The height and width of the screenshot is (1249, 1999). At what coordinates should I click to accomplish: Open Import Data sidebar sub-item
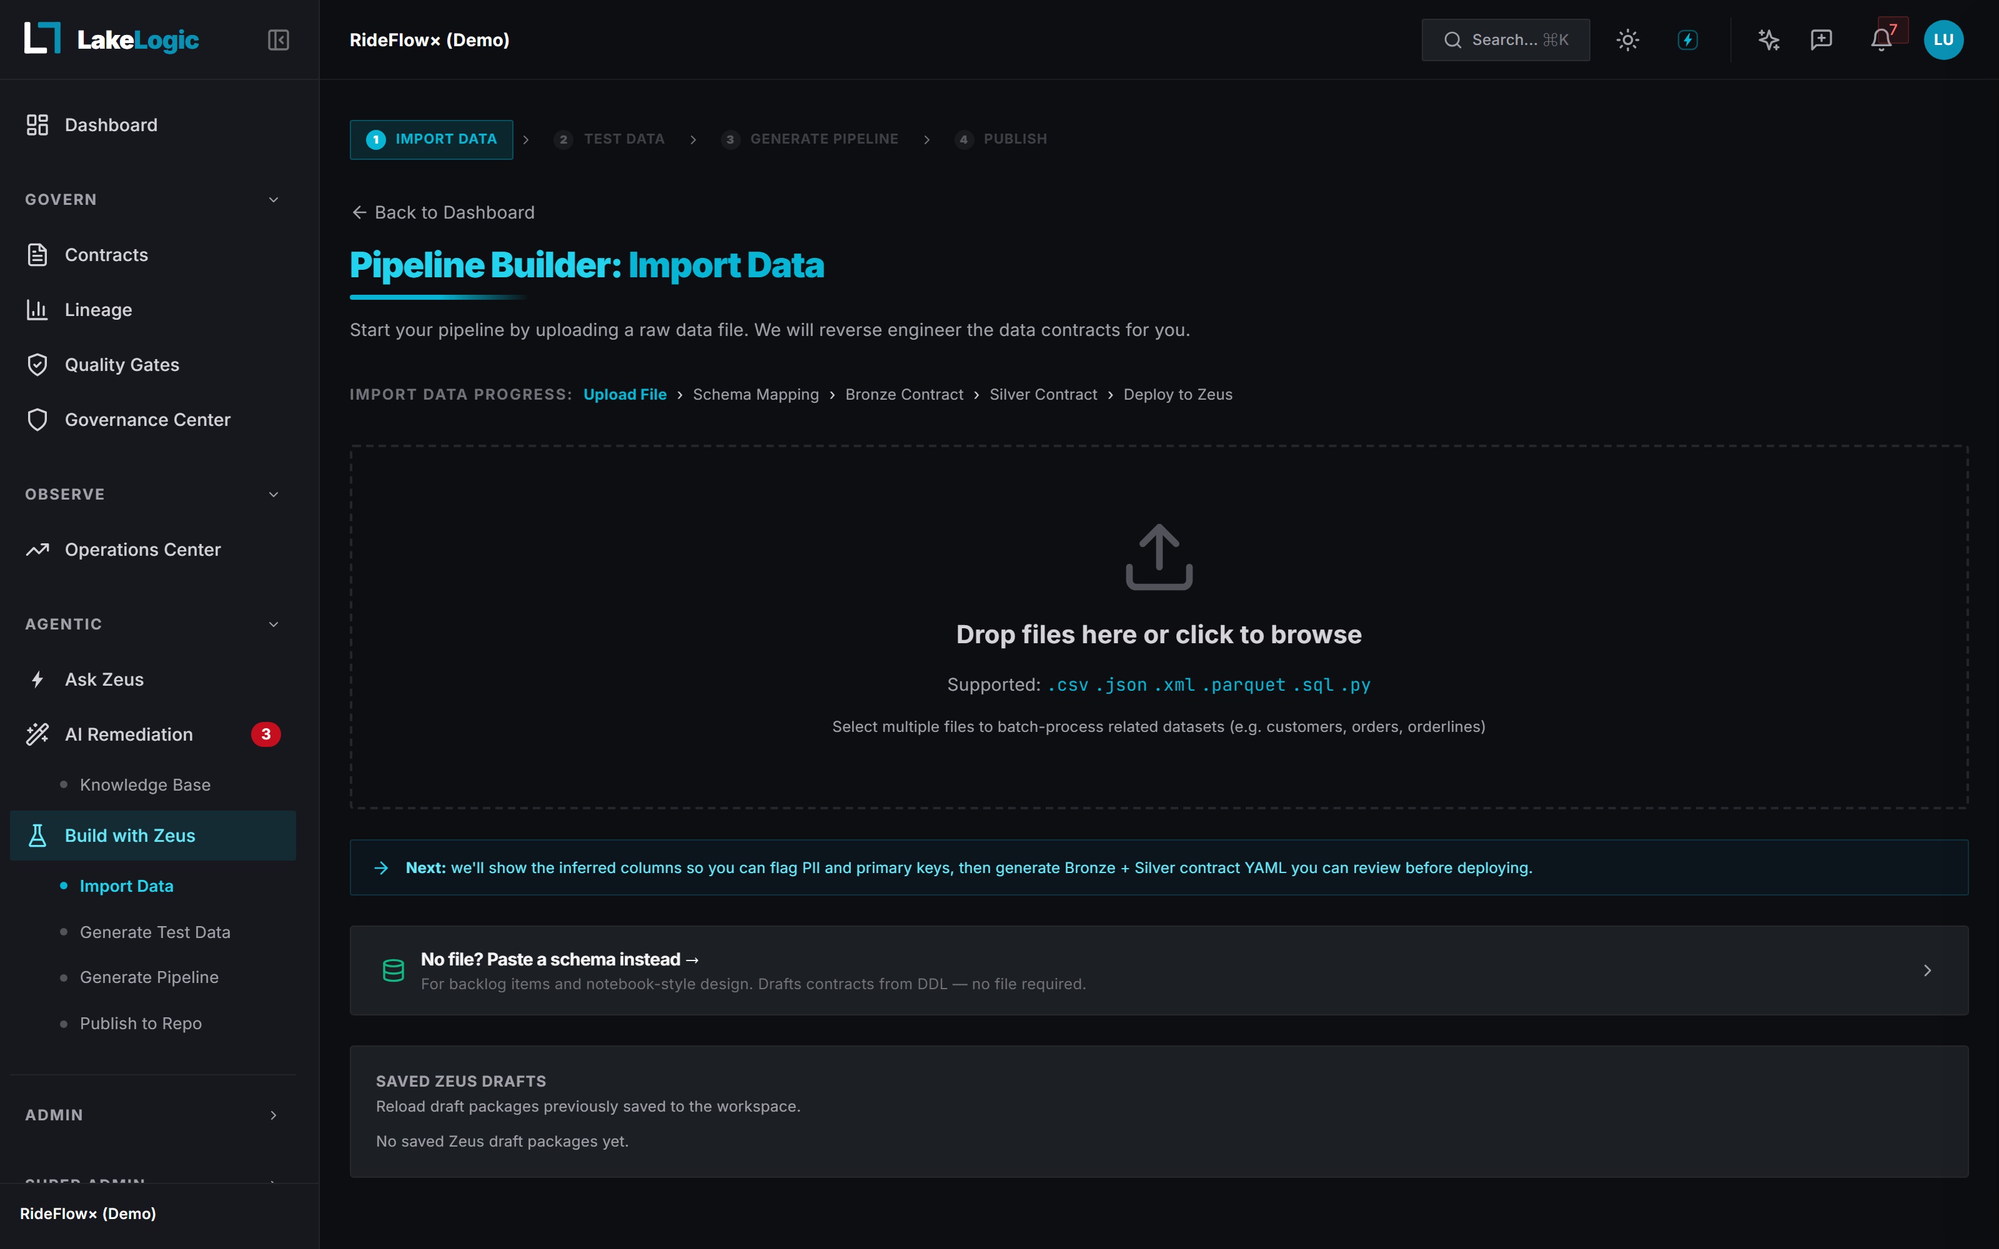tap(126, 886)
